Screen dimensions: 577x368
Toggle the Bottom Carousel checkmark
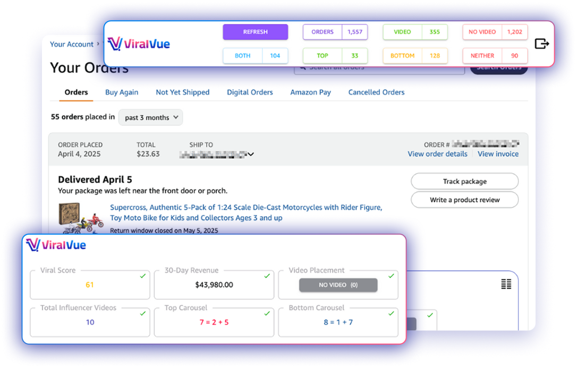point(391,314)
